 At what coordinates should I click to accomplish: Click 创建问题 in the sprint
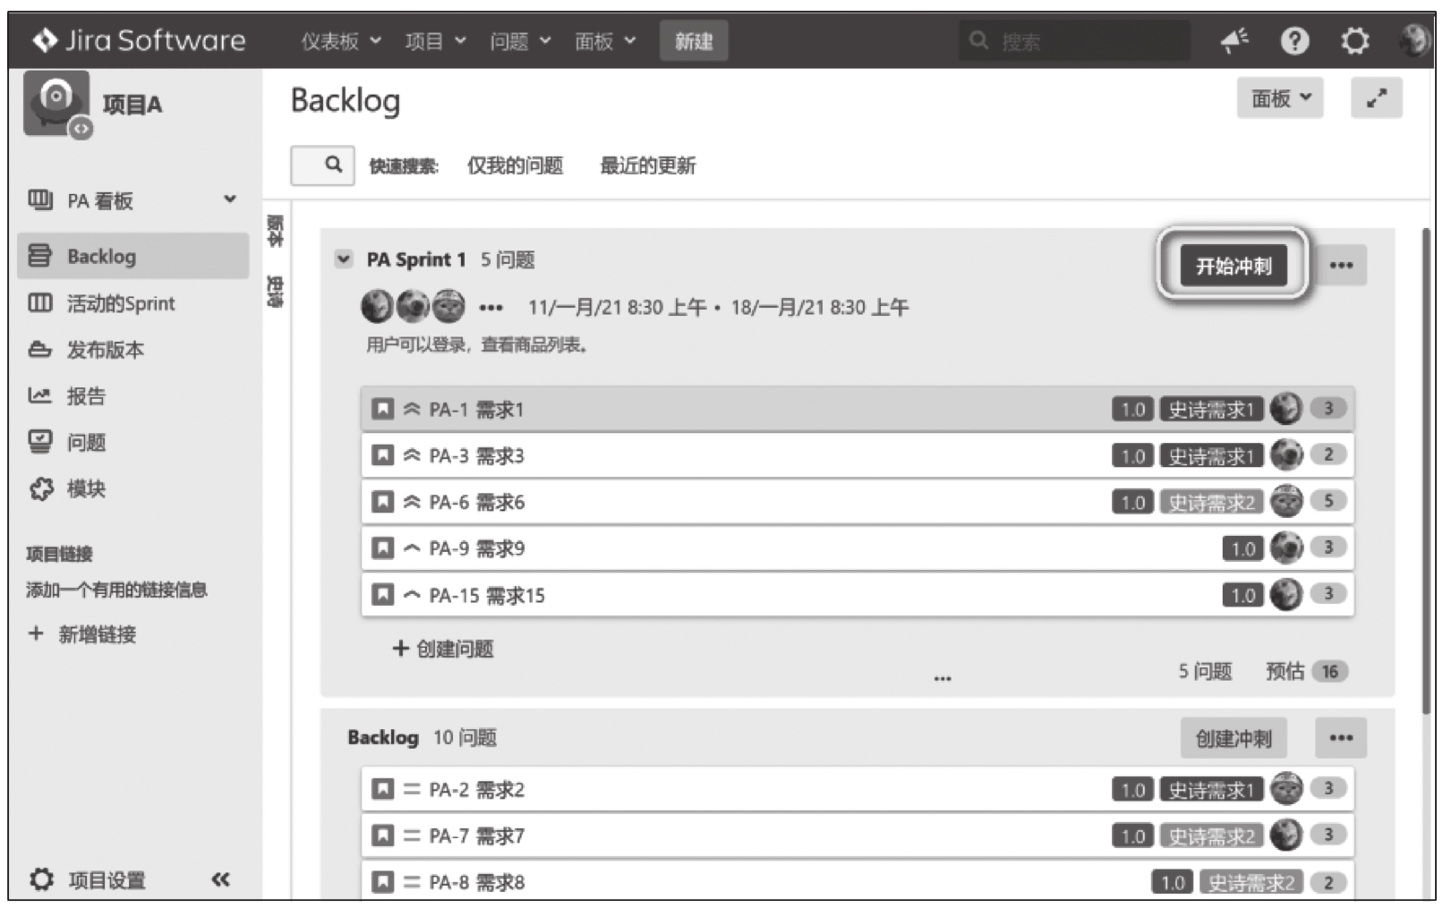443,649
